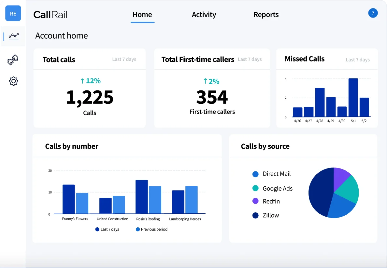Open the First-time callers period selector

[250, 60]
